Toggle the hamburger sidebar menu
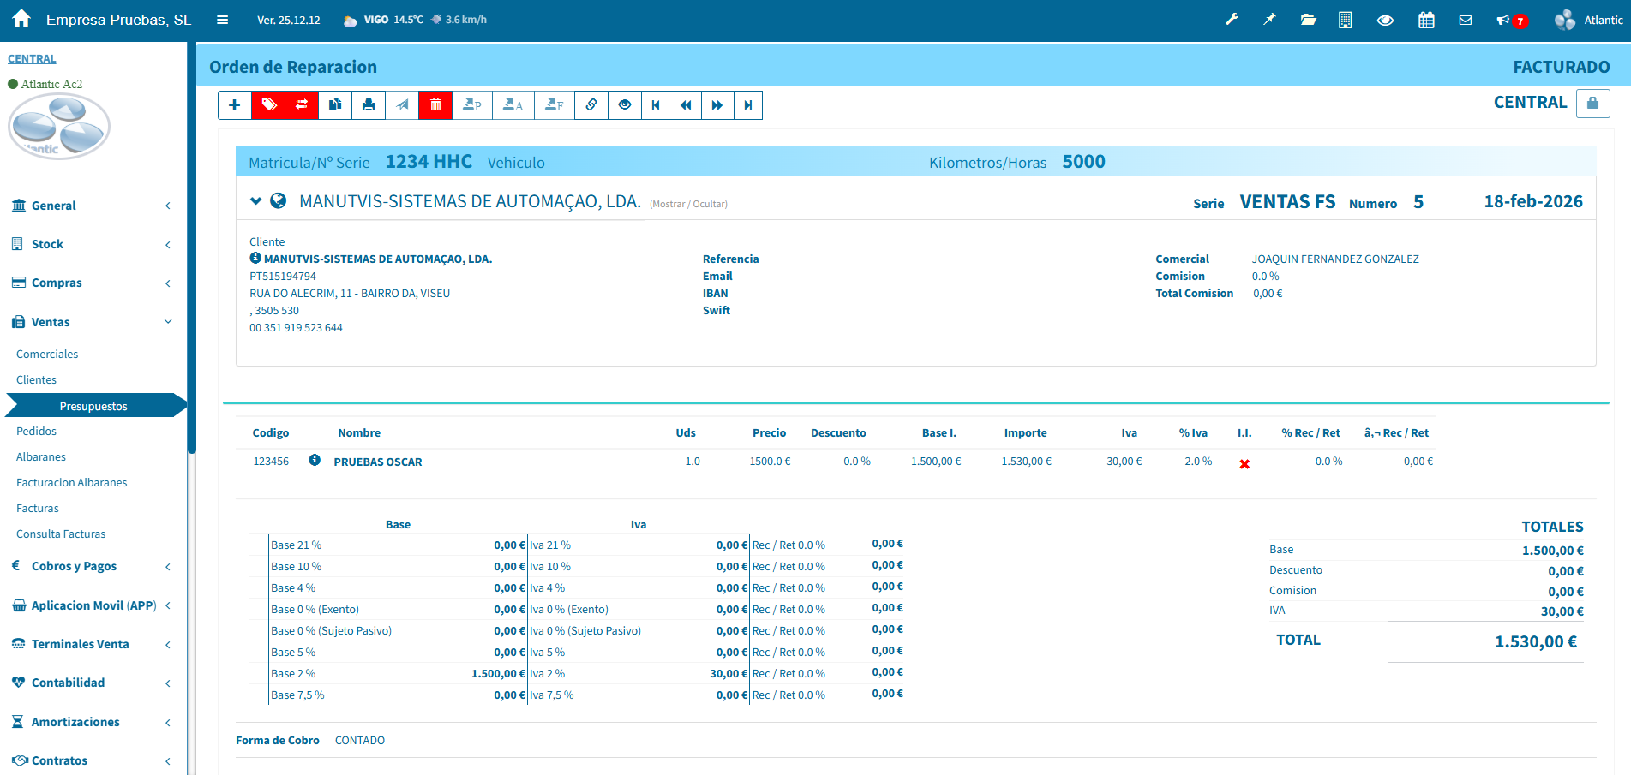Viewport: 1631px width, 775px height. (x=222, y=20)
